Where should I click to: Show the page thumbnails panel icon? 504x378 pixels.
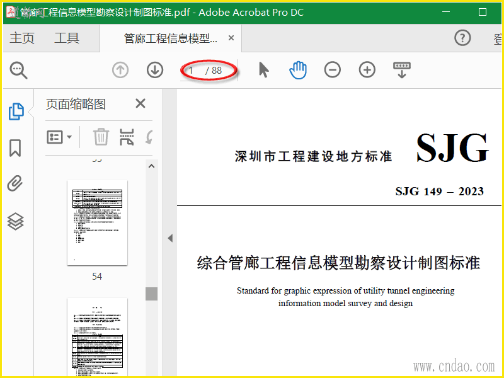pos(16,112)
